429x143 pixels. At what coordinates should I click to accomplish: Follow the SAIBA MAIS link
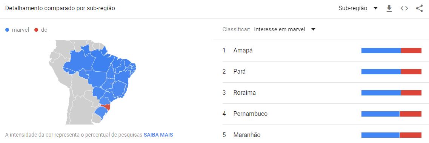(158, 135)
